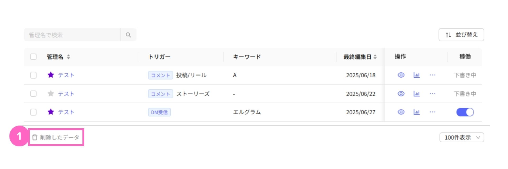The width and height of the screenshot is (508, 169).
Task: Click the search magnifier icon
Action: 128,35
